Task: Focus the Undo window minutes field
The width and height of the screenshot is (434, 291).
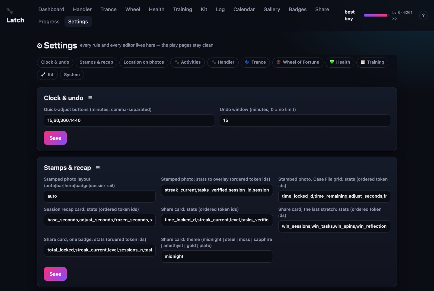Action: click(x=305, y=120)
